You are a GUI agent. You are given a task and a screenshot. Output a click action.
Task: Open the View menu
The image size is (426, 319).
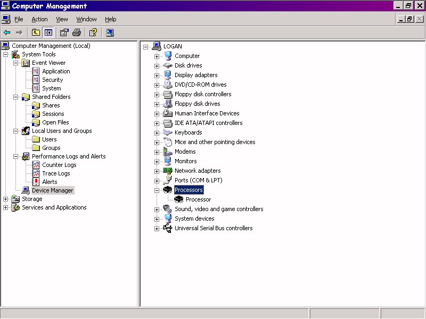coord(62,19)
